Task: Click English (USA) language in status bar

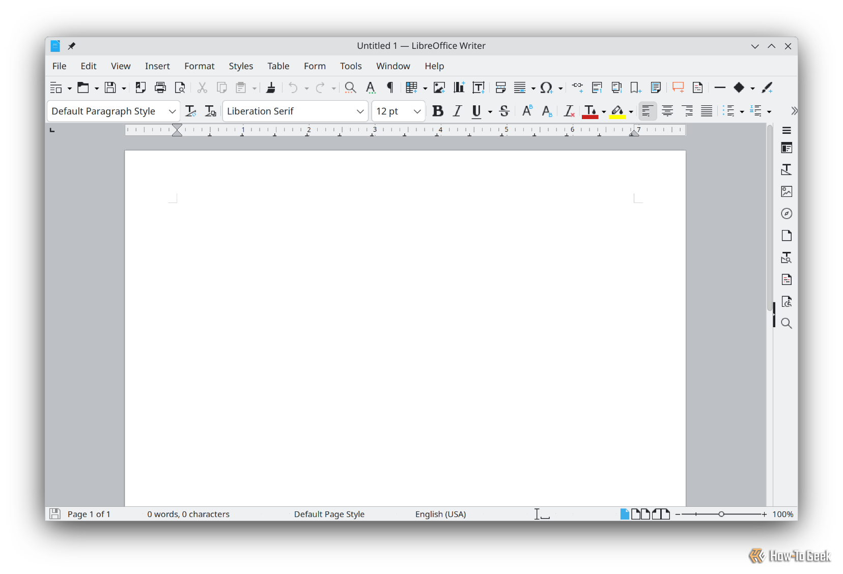Action: [x=440, y=514]
